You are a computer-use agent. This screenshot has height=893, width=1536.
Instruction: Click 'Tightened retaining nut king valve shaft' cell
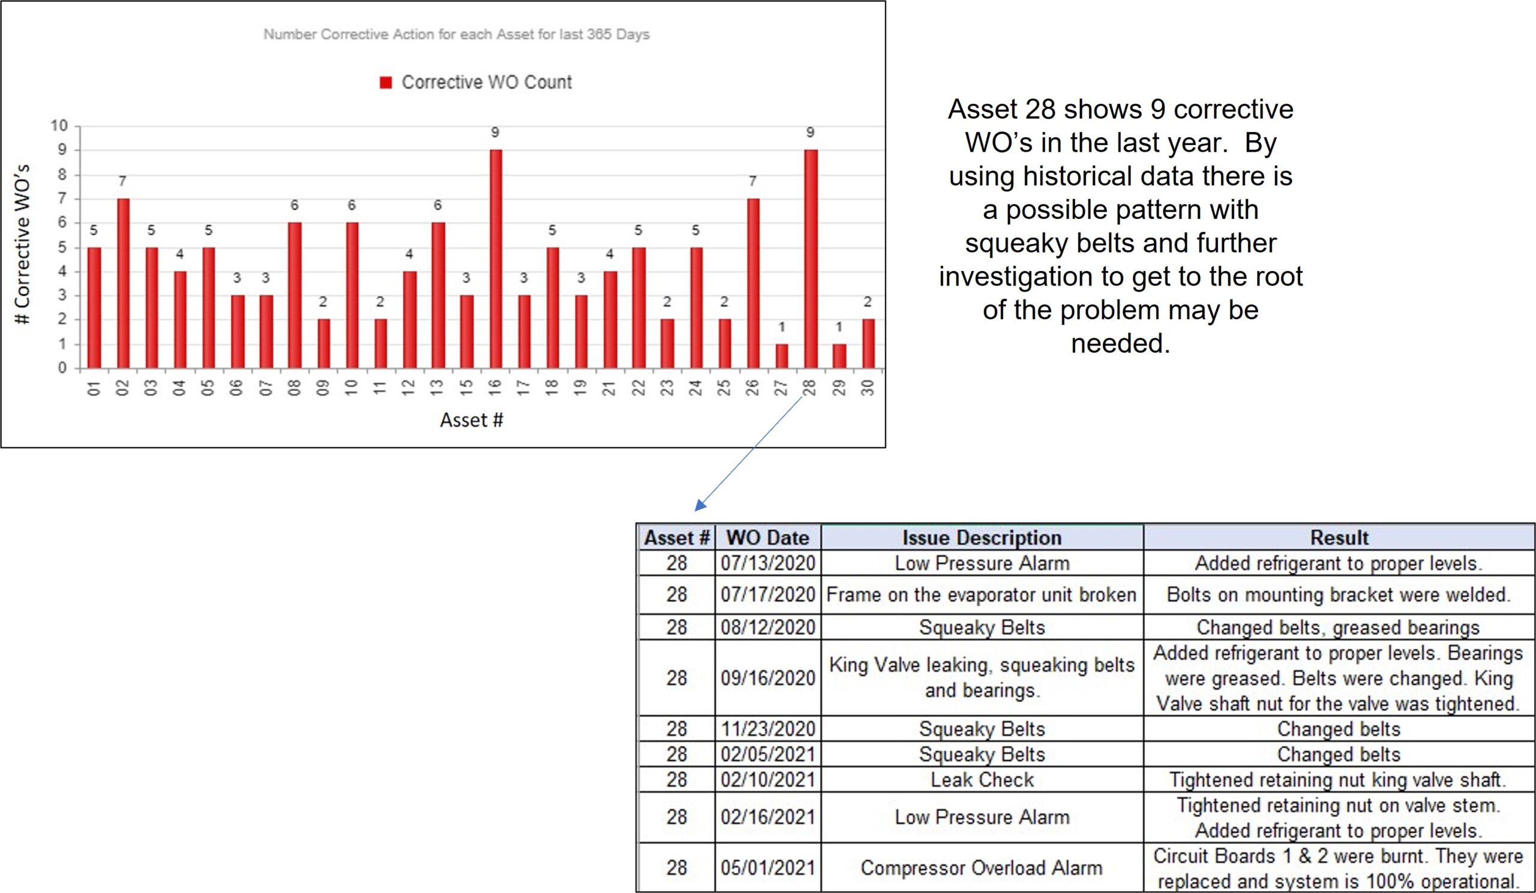(x=1339, y=780)
